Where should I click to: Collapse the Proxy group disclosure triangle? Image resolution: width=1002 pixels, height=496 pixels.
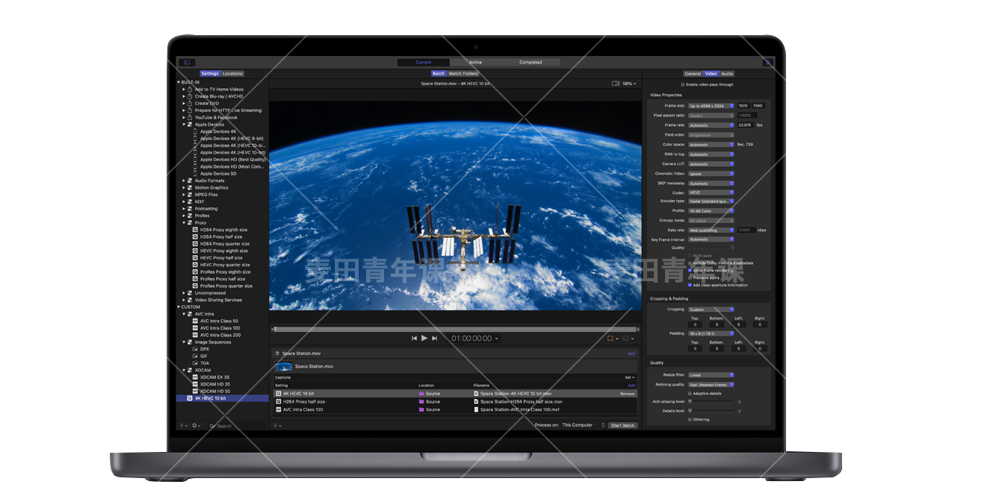[x=184, y=223]
